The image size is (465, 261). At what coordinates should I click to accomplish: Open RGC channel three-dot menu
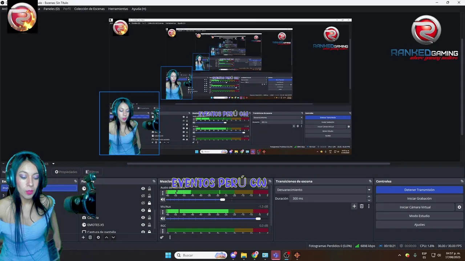163,231
